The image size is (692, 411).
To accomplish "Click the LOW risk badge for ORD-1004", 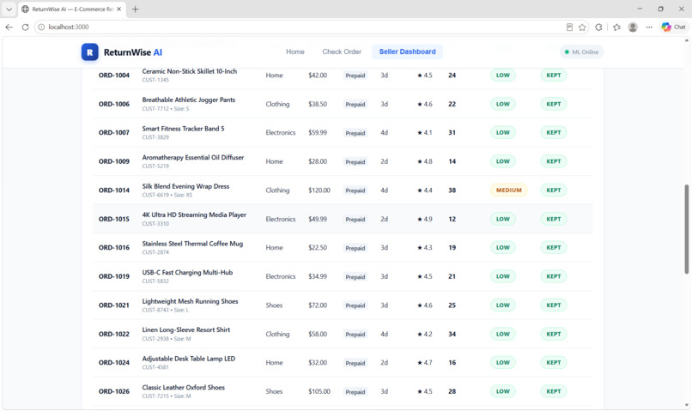I will (x=502, y=75).
